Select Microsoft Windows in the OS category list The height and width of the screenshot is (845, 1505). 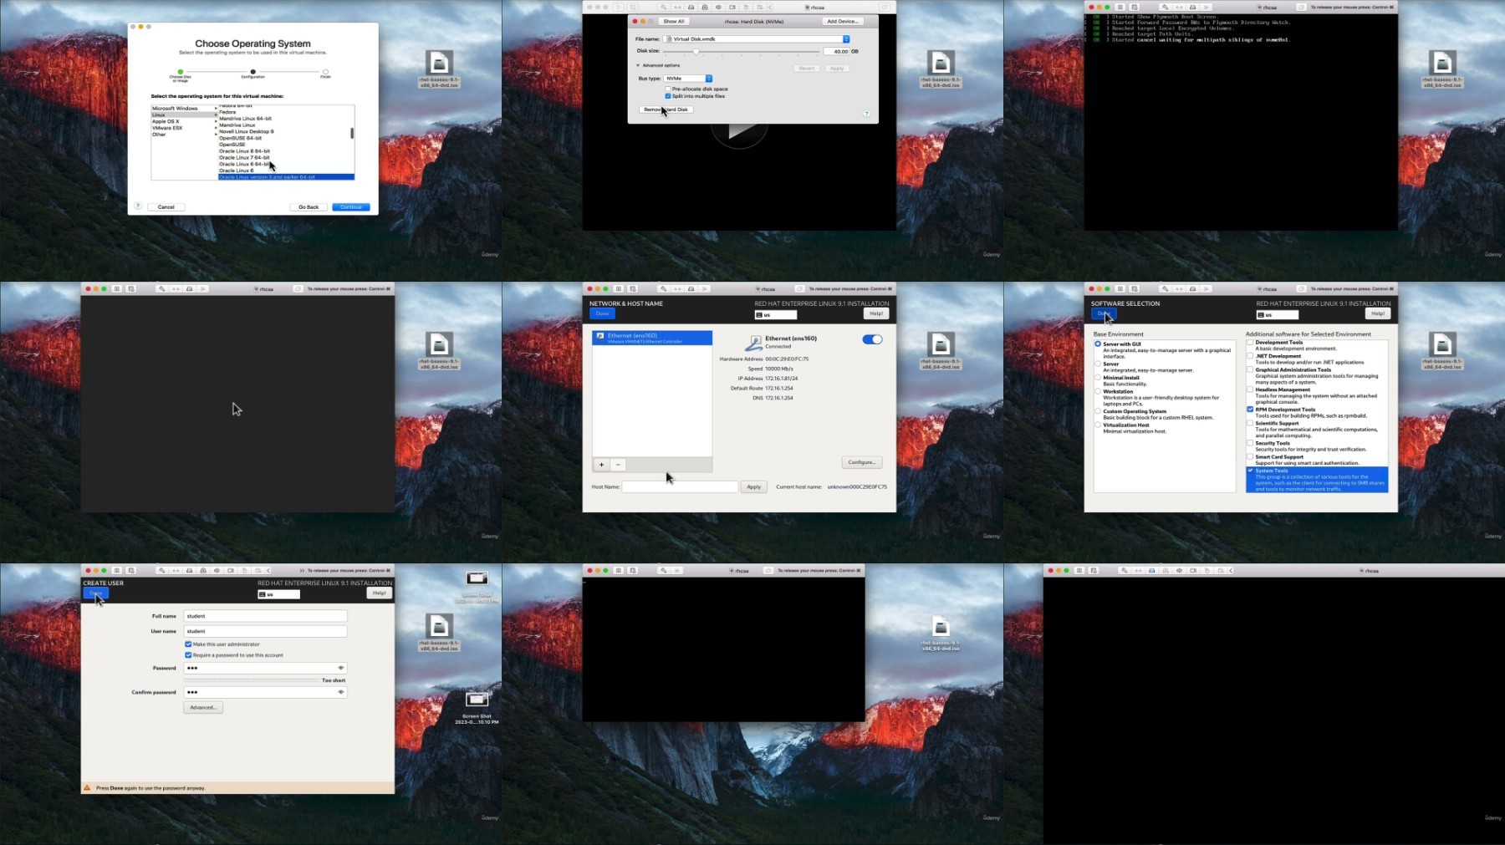coord(176,109)
